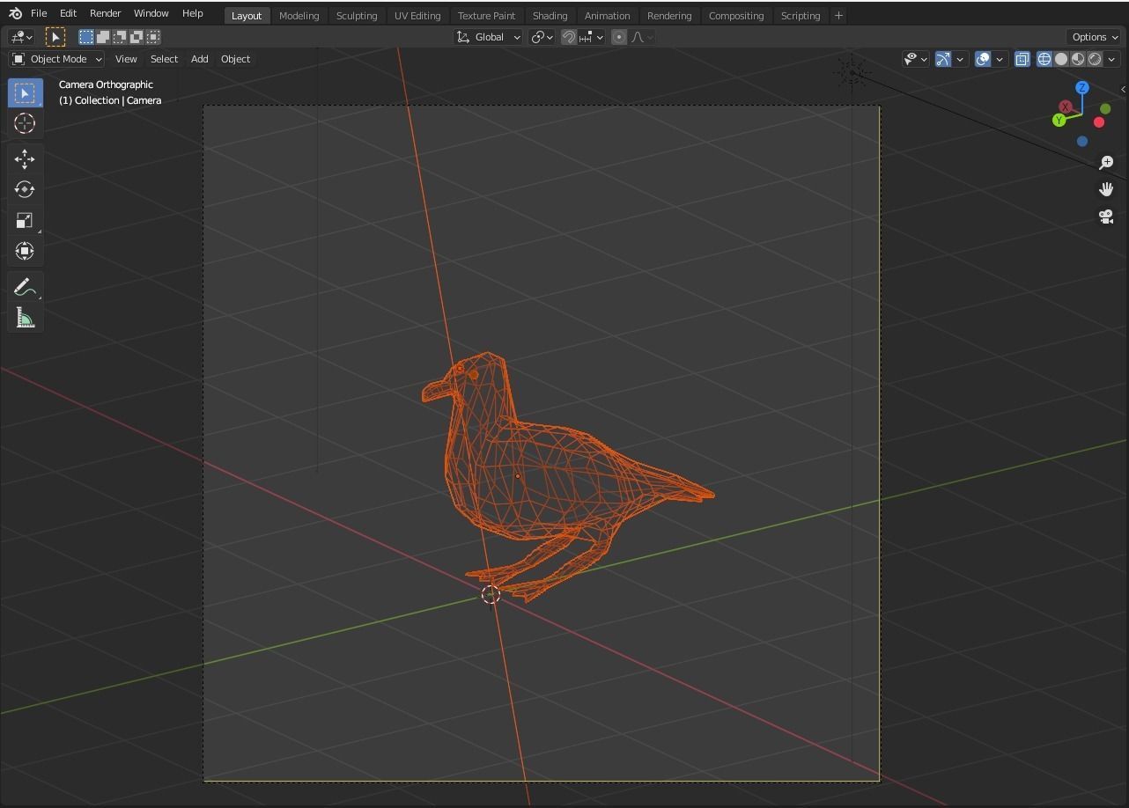Set selection mode to extend
The width and height of the screenshot is (1129, 808).
(x=103, y=37)
